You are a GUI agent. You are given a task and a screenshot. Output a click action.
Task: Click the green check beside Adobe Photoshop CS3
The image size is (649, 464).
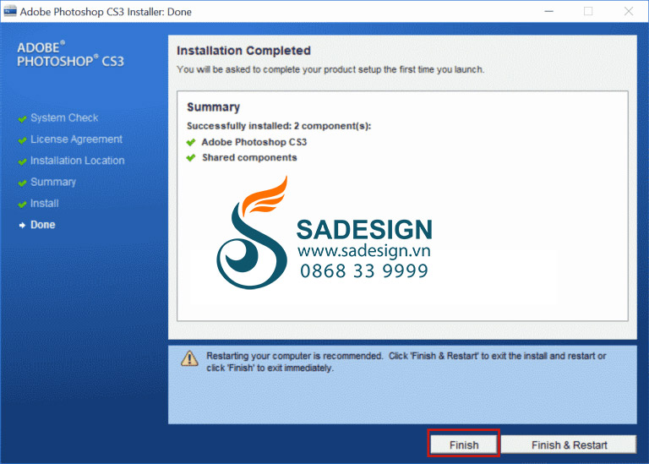click(x=191, y=142)
